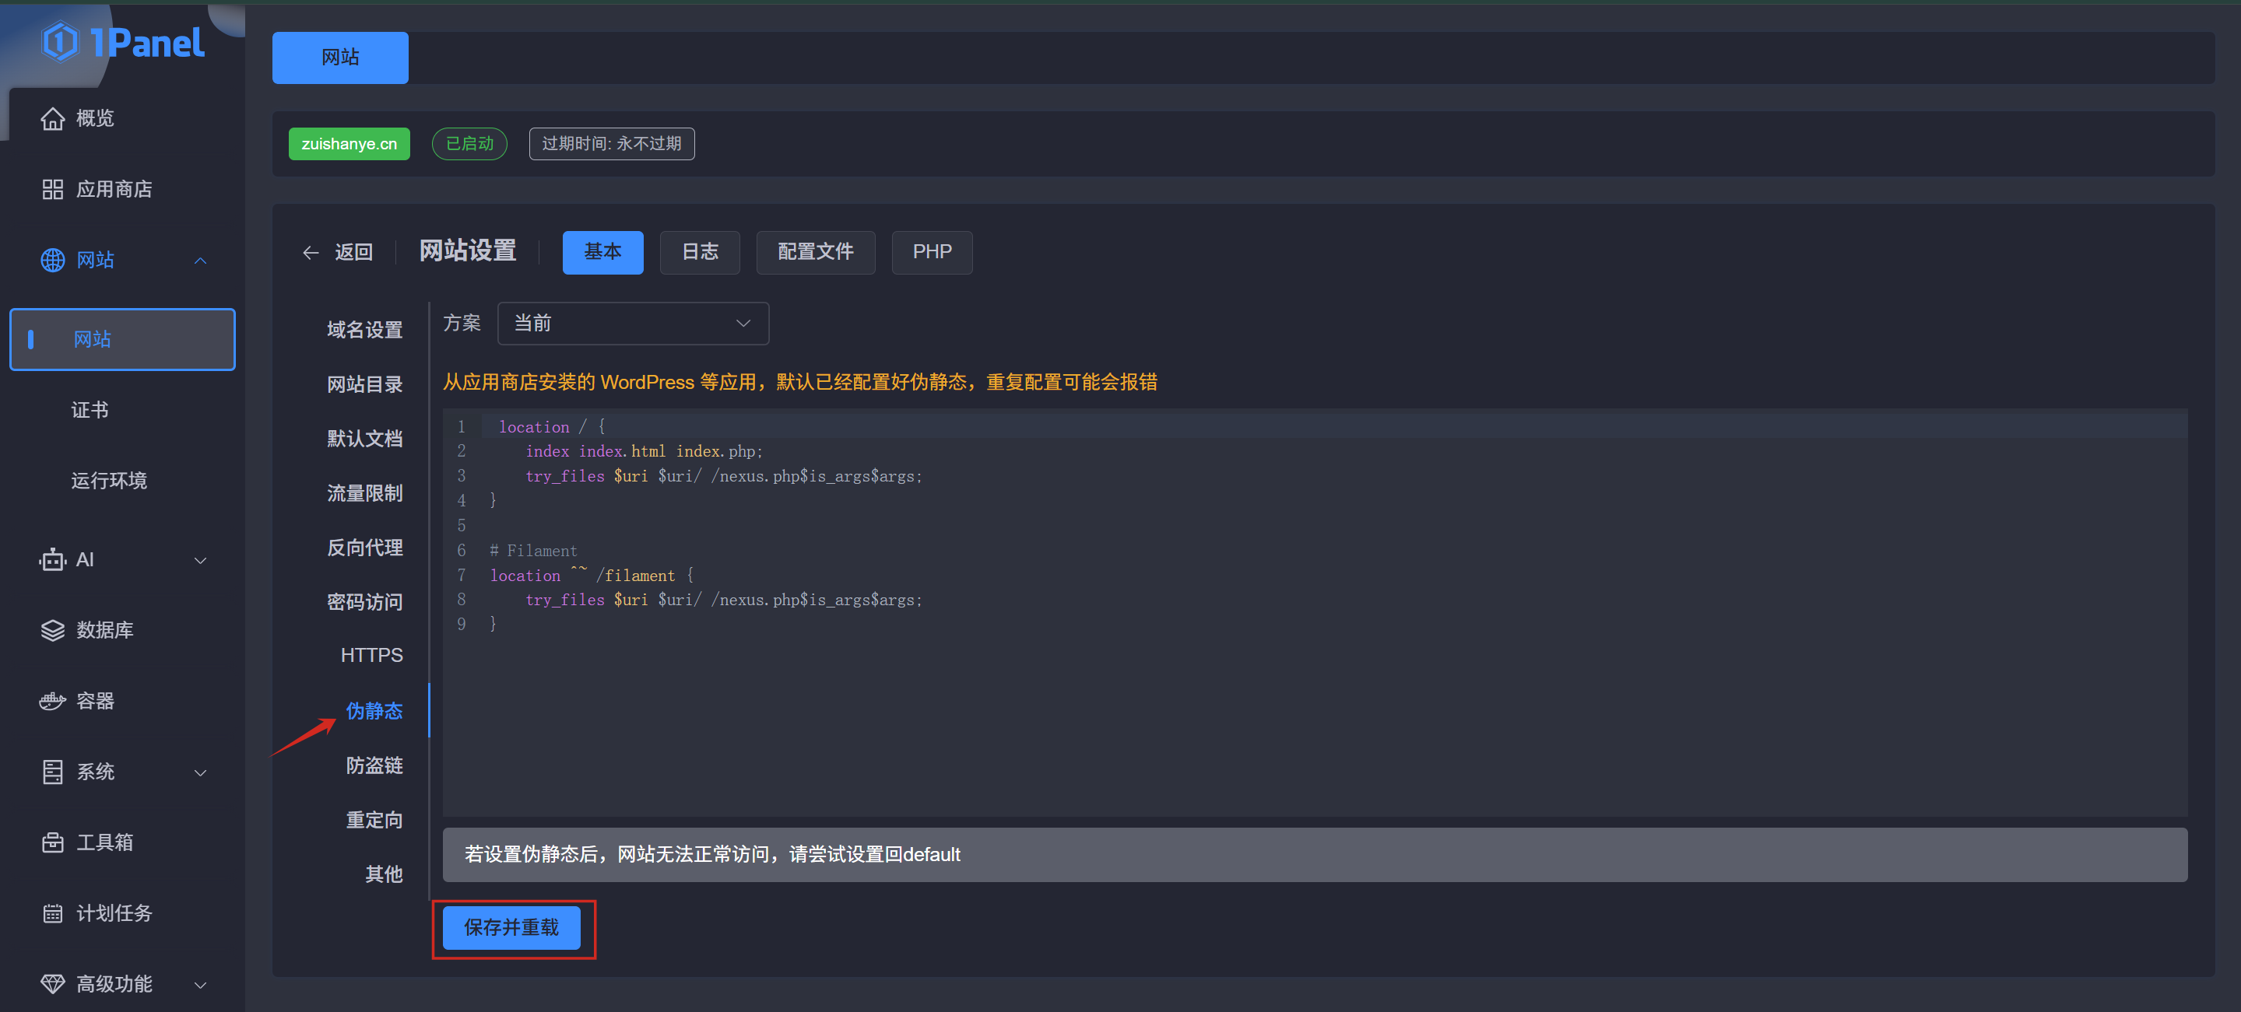This screenshot has width=2241, height=1012.
Task: Open the 概览 home icon
Action: (52, 118)
